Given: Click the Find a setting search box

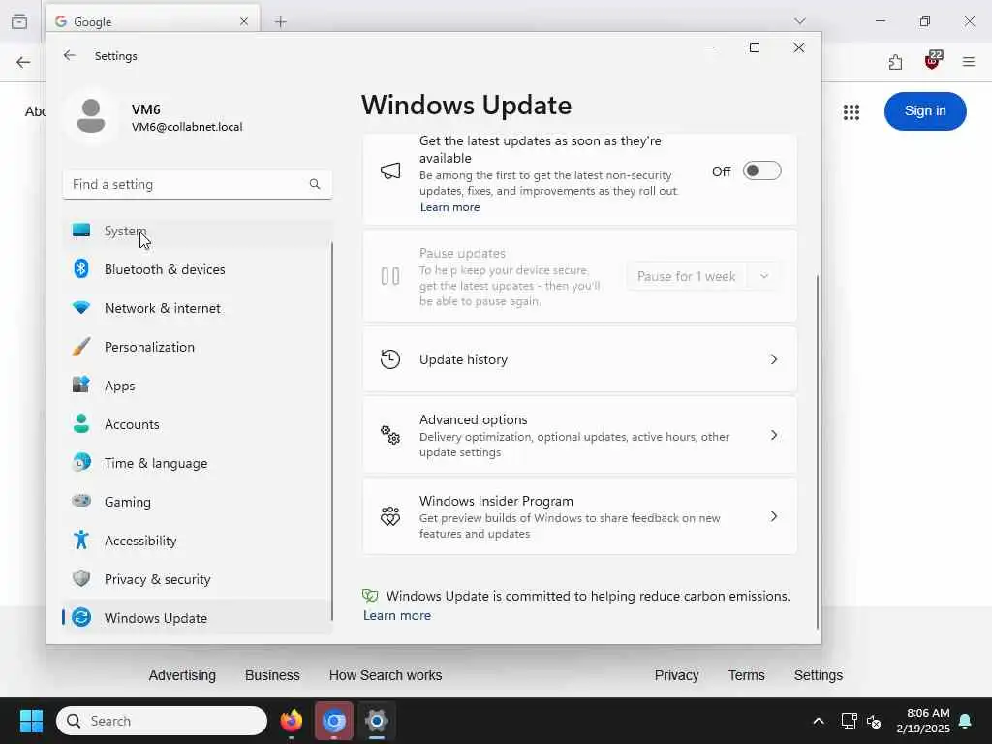Looking at the screenshot, I should click(198, 184).
